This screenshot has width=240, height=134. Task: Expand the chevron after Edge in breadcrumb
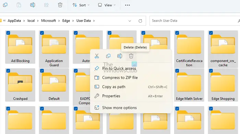pyautogui.click(x=73, y=21)
